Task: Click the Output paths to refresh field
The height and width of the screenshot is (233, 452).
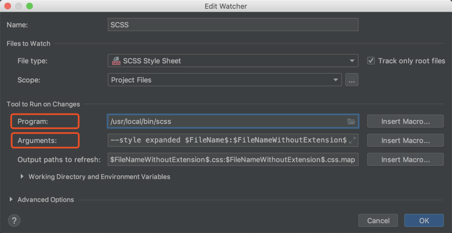Action: tap(233, 159)
